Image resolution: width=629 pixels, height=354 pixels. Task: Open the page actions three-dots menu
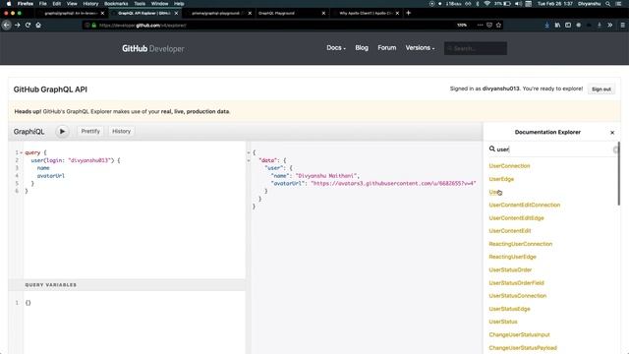pyautogui.click(x=480, y=25)
